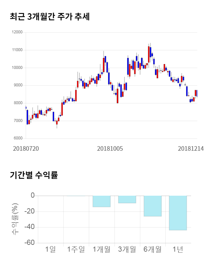Click the 20181214 date label
The width and height of the screenshot is (207, 262).
[x=191, y=148]
